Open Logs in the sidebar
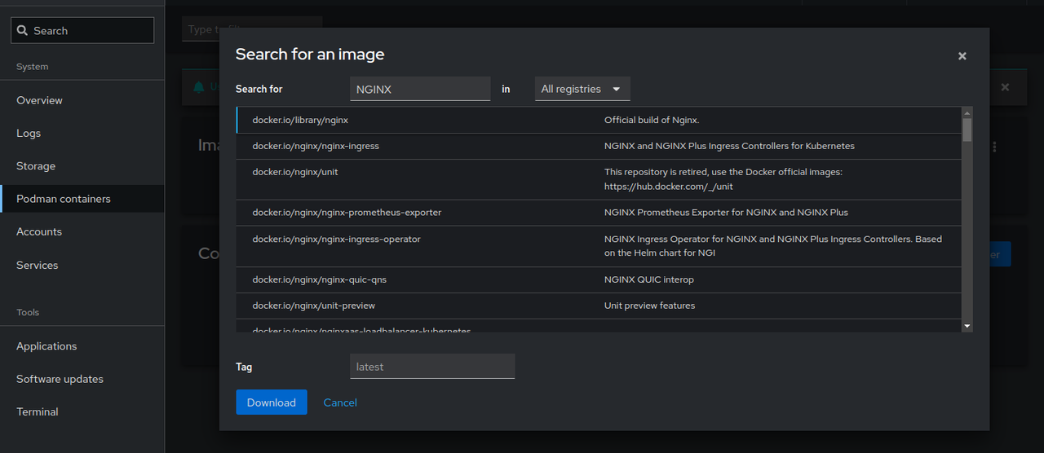The height and width of the screenshot is (453, 1044). pos(82,133)
